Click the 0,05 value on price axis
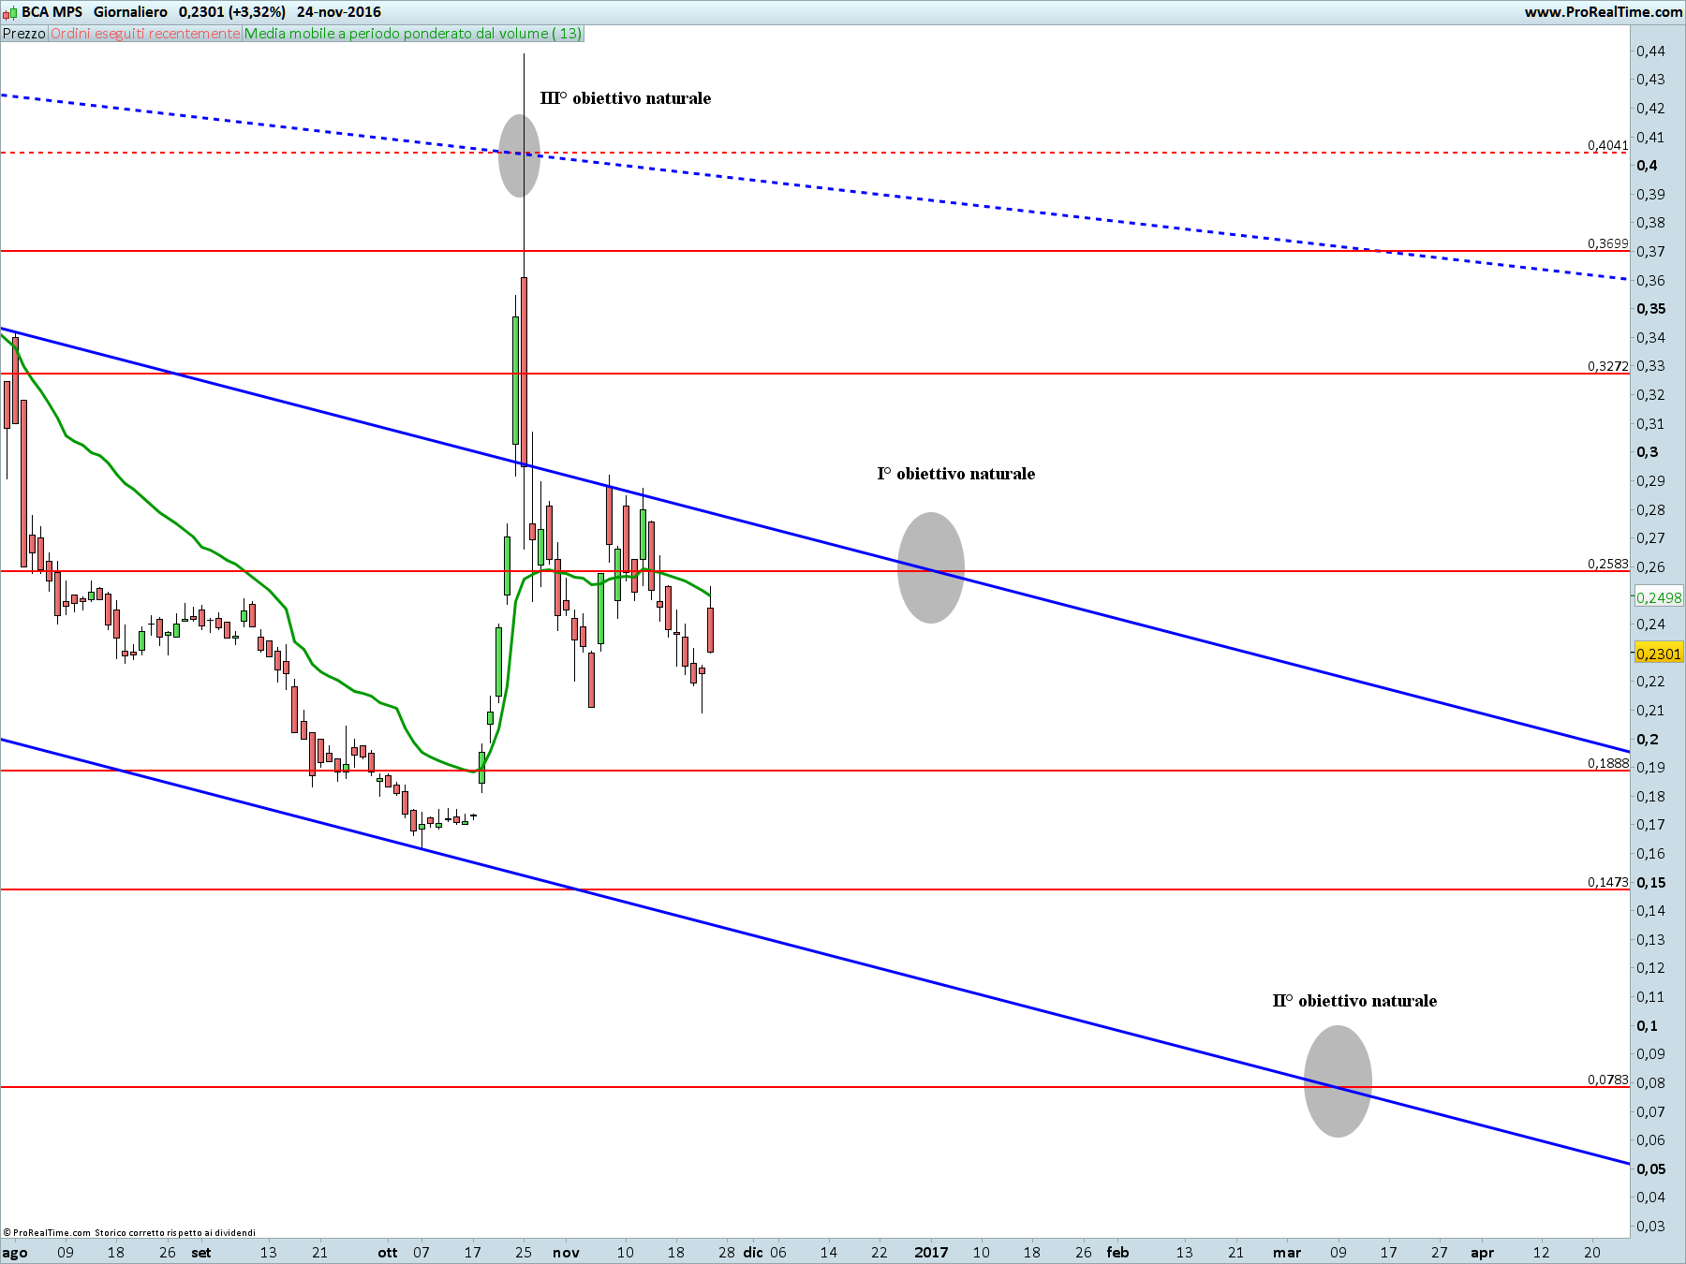 pyautogui.click(x=1650, y=1168)
